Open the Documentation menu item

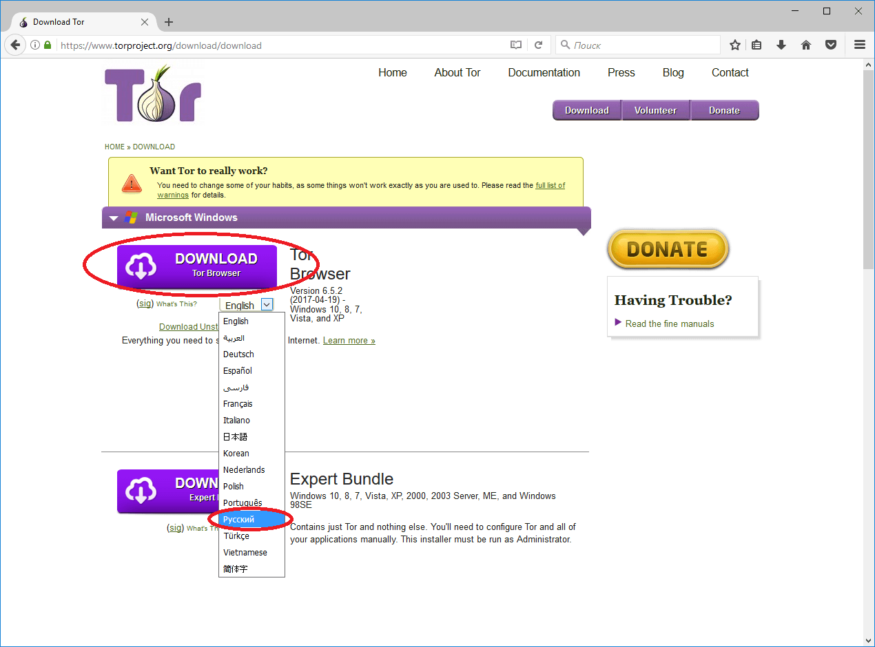[544, 73]
